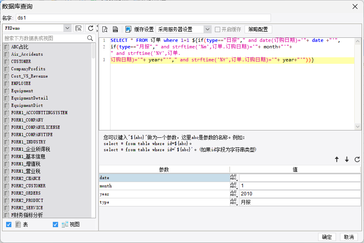Click the month value field showing 1

[x=300, y=186]
